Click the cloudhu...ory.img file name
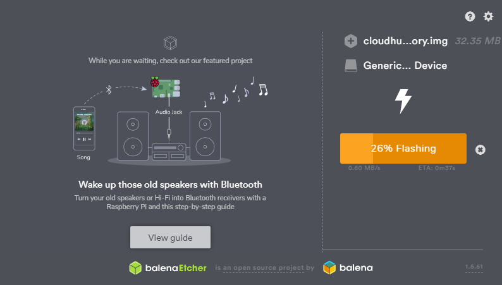The height and width of the screenshot is (285, 502). coord(405,41)
